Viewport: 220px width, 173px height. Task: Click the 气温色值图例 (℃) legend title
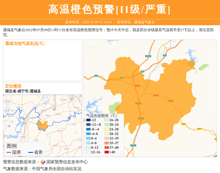click(x=102, y=116)
